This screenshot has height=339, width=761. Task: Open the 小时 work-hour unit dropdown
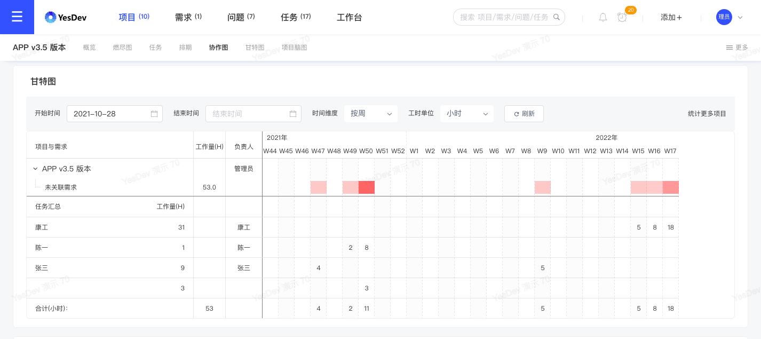pyautogui.click(x=467, y=113)
